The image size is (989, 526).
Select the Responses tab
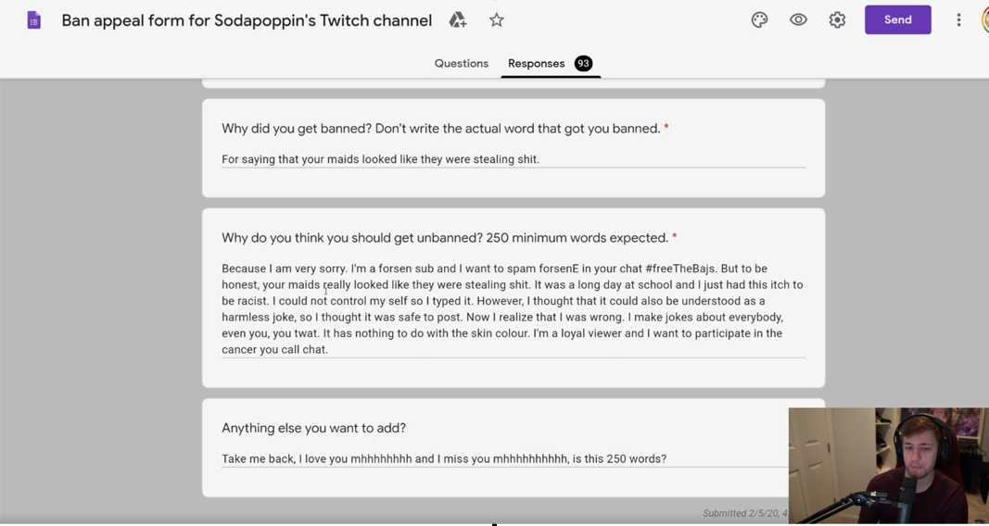[536, 64]
